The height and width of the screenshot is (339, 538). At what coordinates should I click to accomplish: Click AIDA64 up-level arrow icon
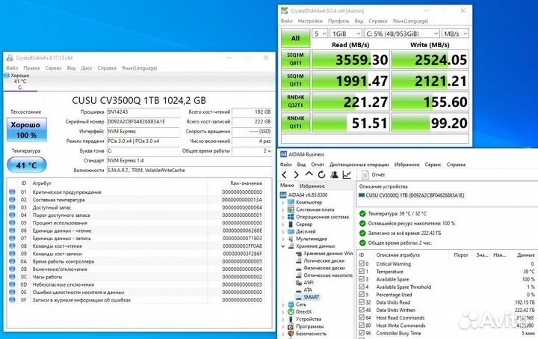[x=309, y=175]
